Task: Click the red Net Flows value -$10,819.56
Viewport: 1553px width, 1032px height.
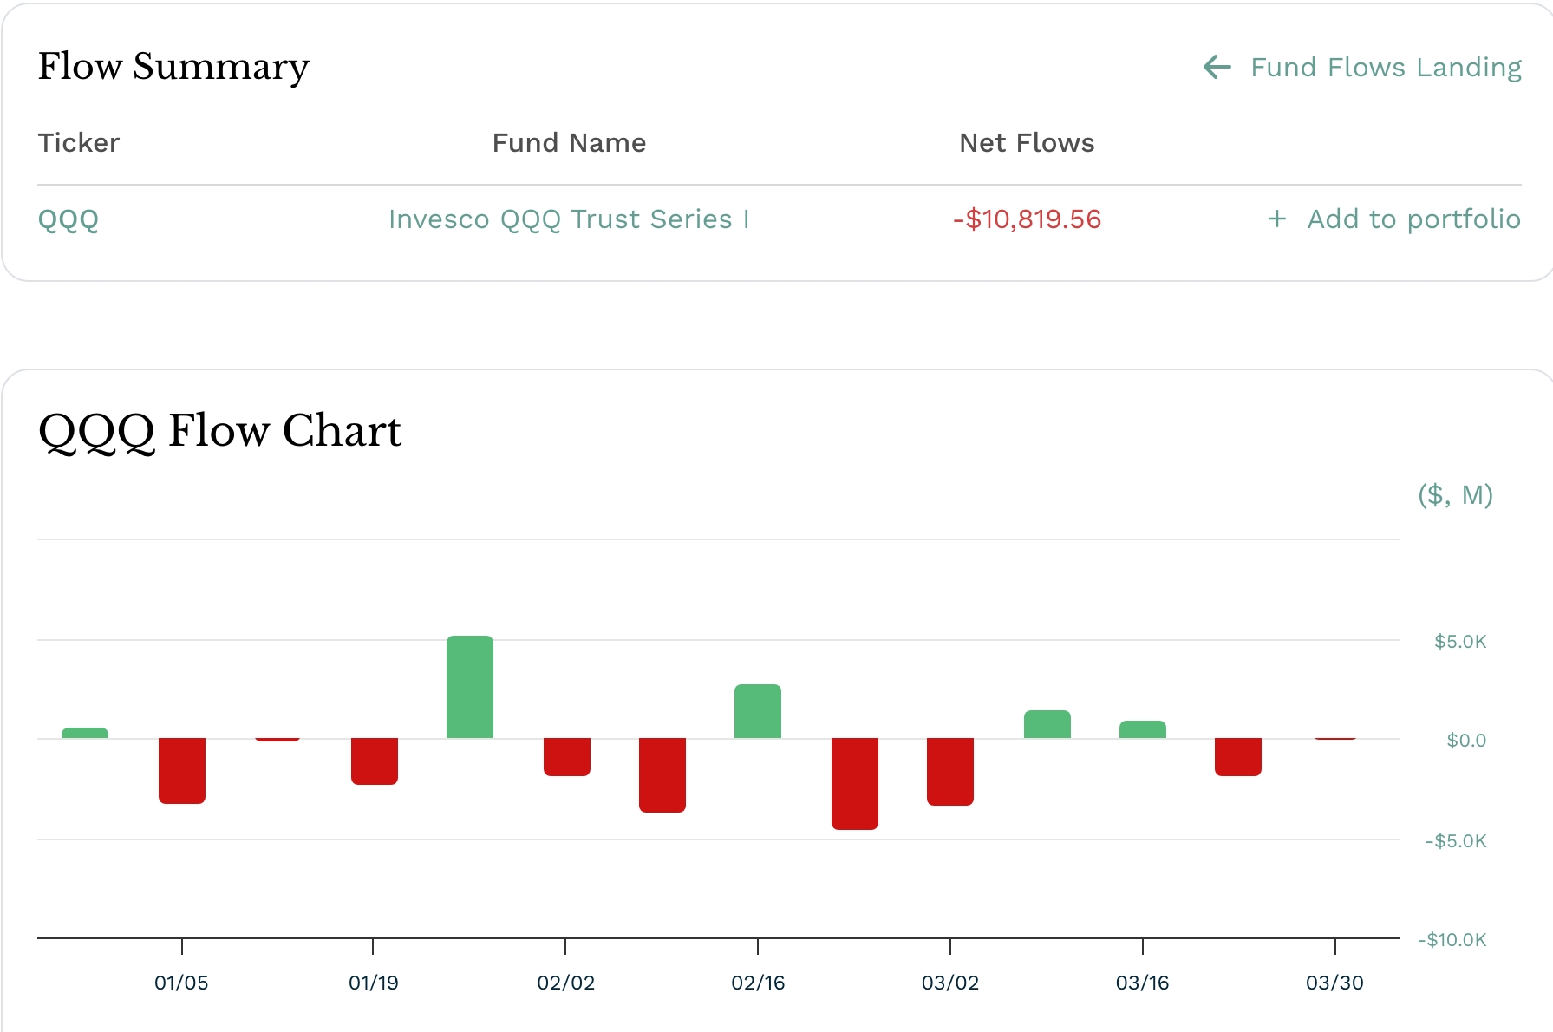Action: pos(1026,219)
